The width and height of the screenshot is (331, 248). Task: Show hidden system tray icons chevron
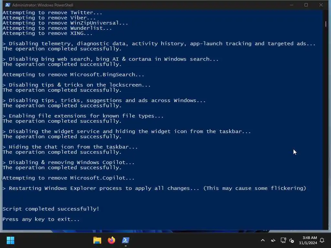(263, 240)
